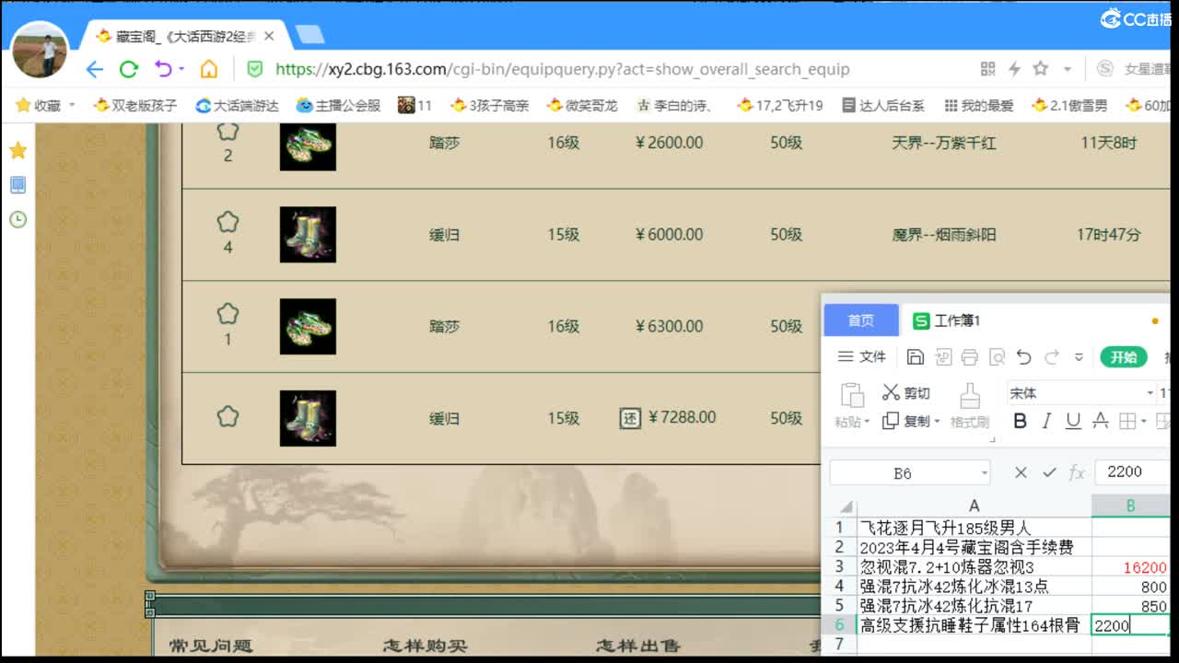
Task: Open 缓归 ¥7288.00 boots thumbnail
Action: [x=308, y=418]
